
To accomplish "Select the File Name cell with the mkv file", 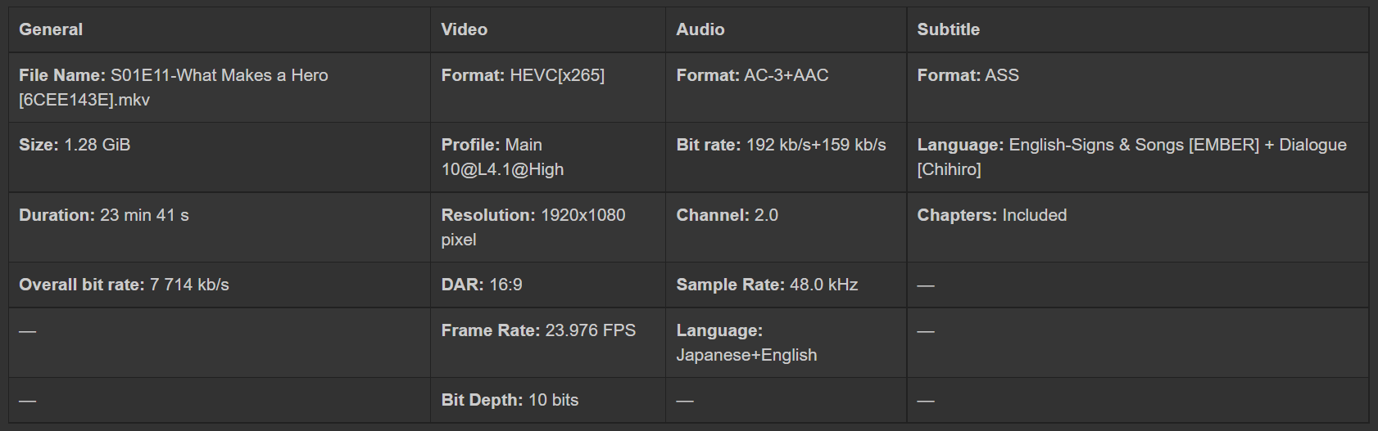I will point(174,88).
